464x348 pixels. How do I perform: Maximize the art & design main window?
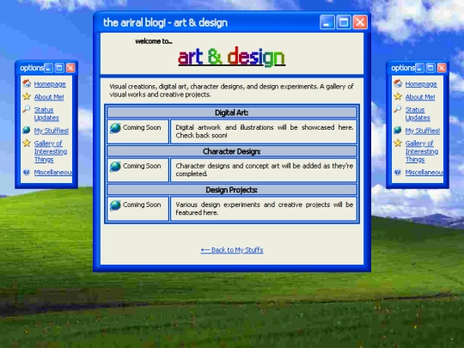(x=344, y=22)
